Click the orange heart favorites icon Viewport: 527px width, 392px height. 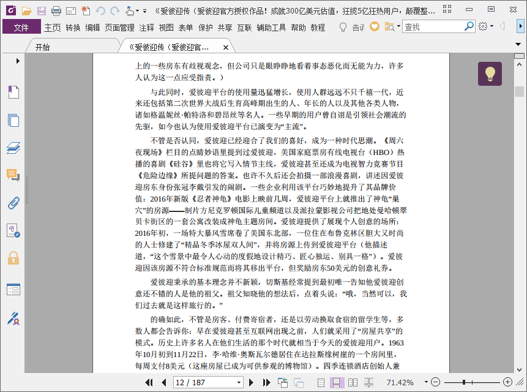(x=375, y=26)
